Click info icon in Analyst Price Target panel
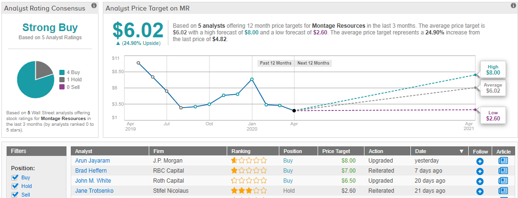The height and width of the screenshot is (198, 518). click(x=513, y=5)
